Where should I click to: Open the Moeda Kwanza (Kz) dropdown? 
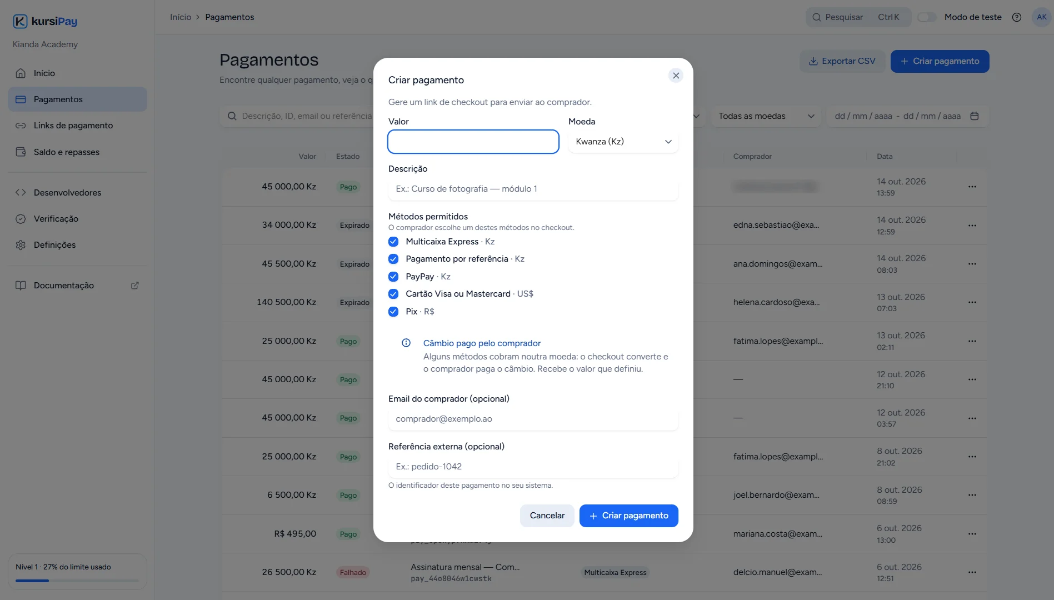(623, 142)
